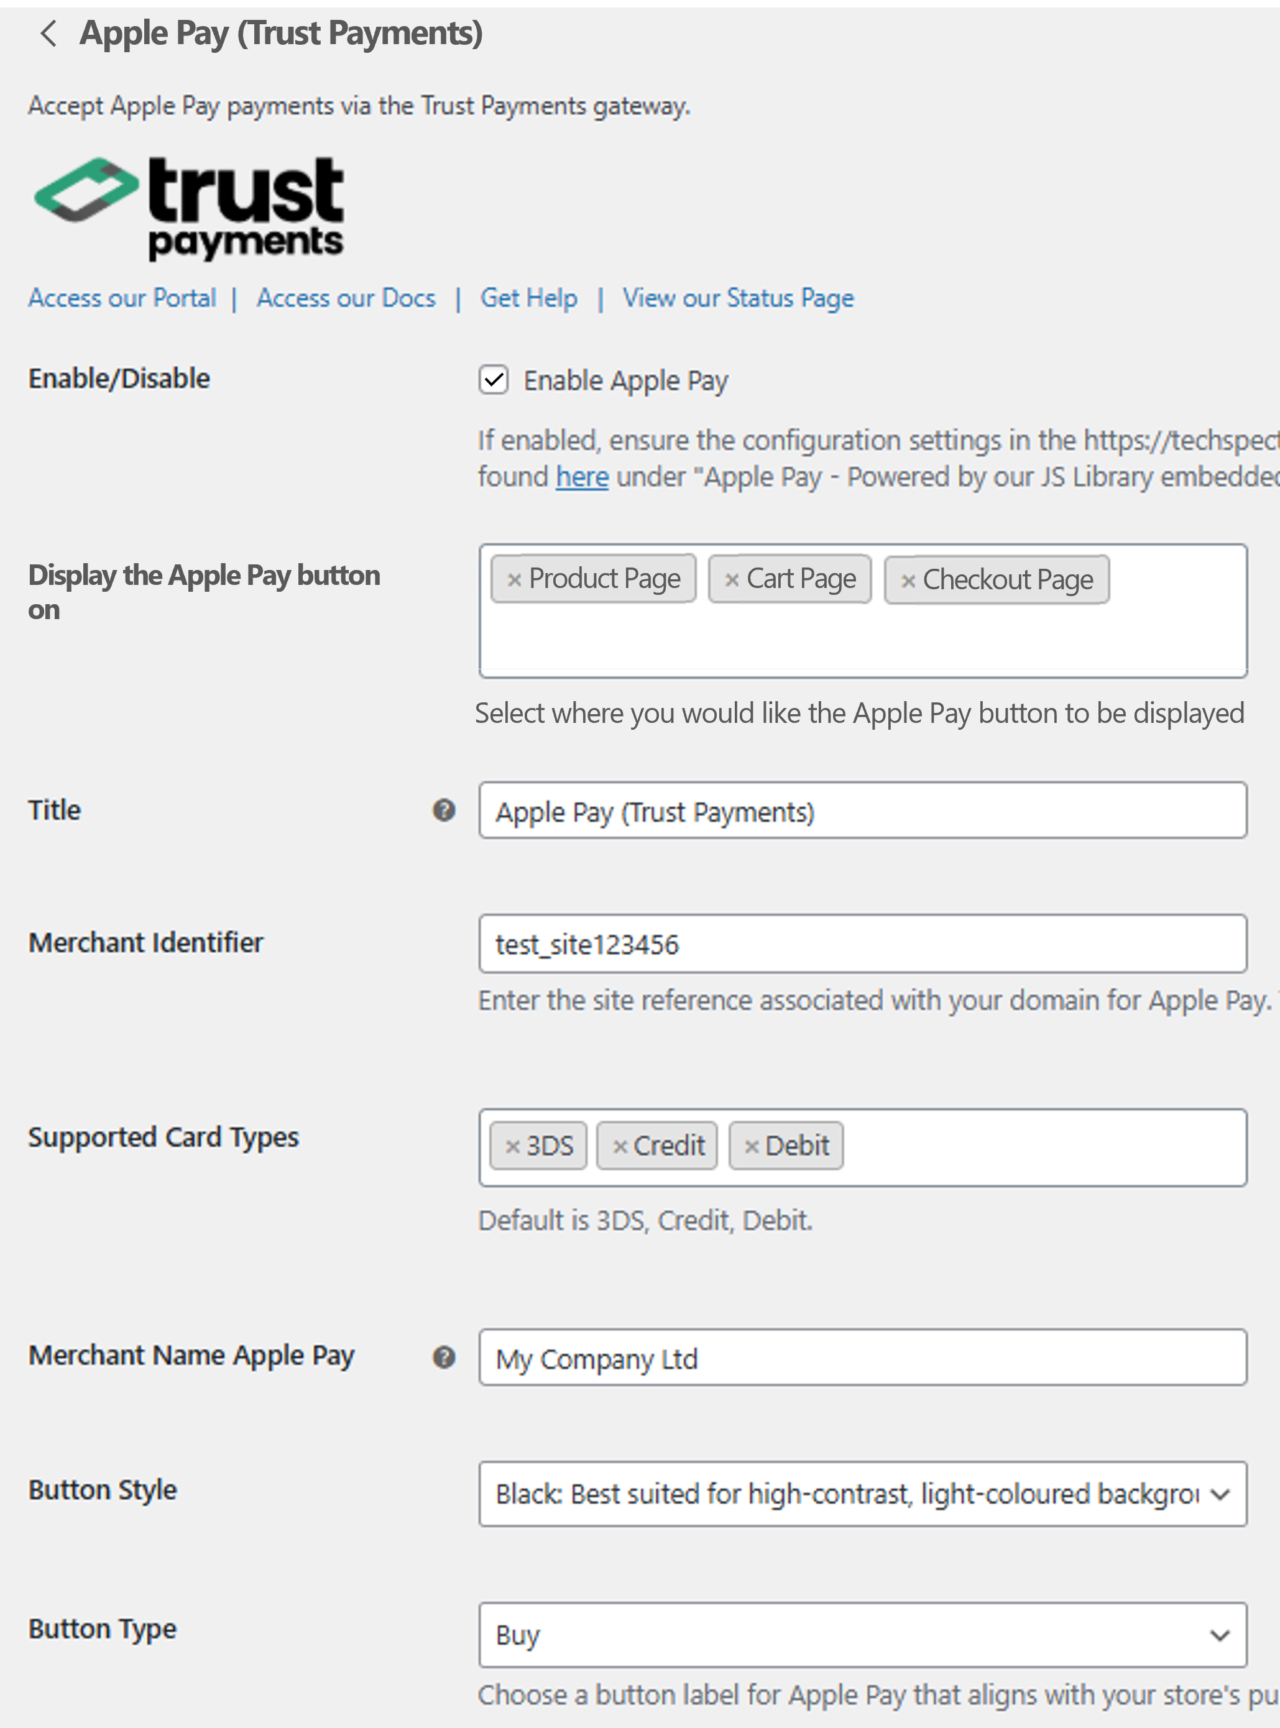
Task: Click the Trust Payments logo
Action: 189,208
